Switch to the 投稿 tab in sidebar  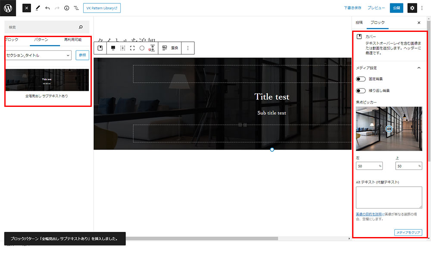point(359,22)
